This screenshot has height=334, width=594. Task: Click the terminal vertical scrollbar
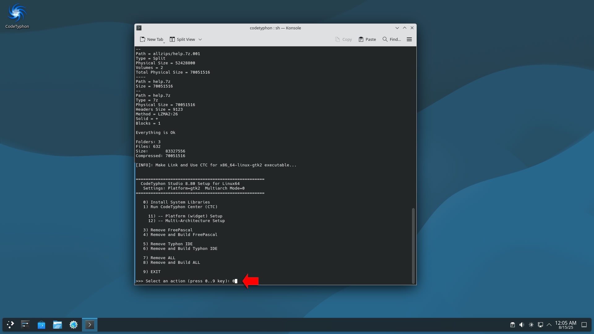(413, 246)
